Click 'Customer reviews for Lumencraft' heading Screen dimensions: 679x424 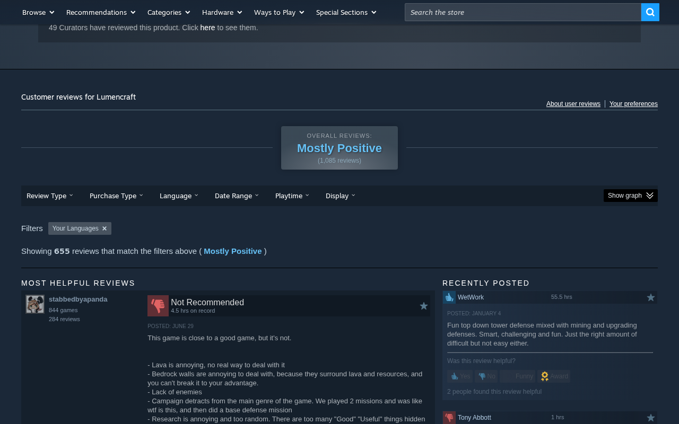(79, 97)
